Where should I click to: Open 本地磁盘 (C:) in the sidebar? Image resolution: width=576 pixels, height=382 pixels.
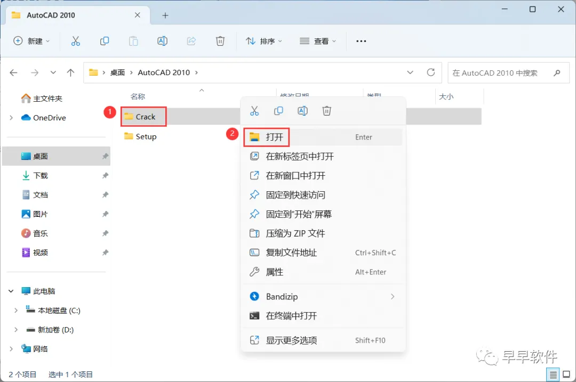tap(53, 311)
